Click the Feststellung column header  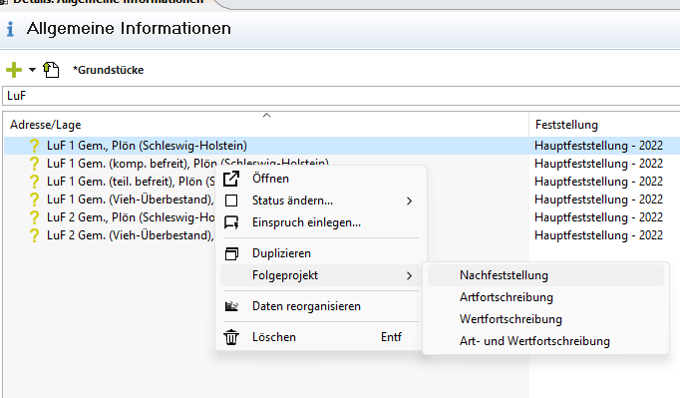(x=566, y=125)
